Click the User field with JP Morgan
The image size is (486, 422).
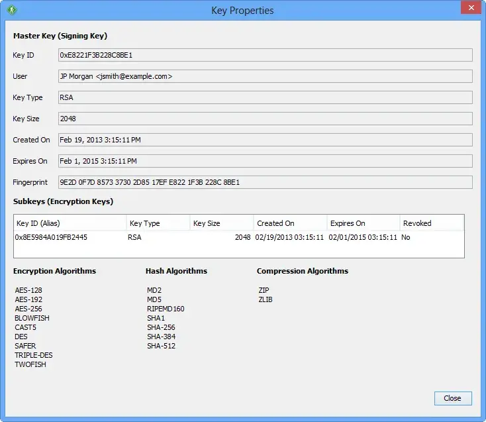pyautogui.click(x=266, y=76)
